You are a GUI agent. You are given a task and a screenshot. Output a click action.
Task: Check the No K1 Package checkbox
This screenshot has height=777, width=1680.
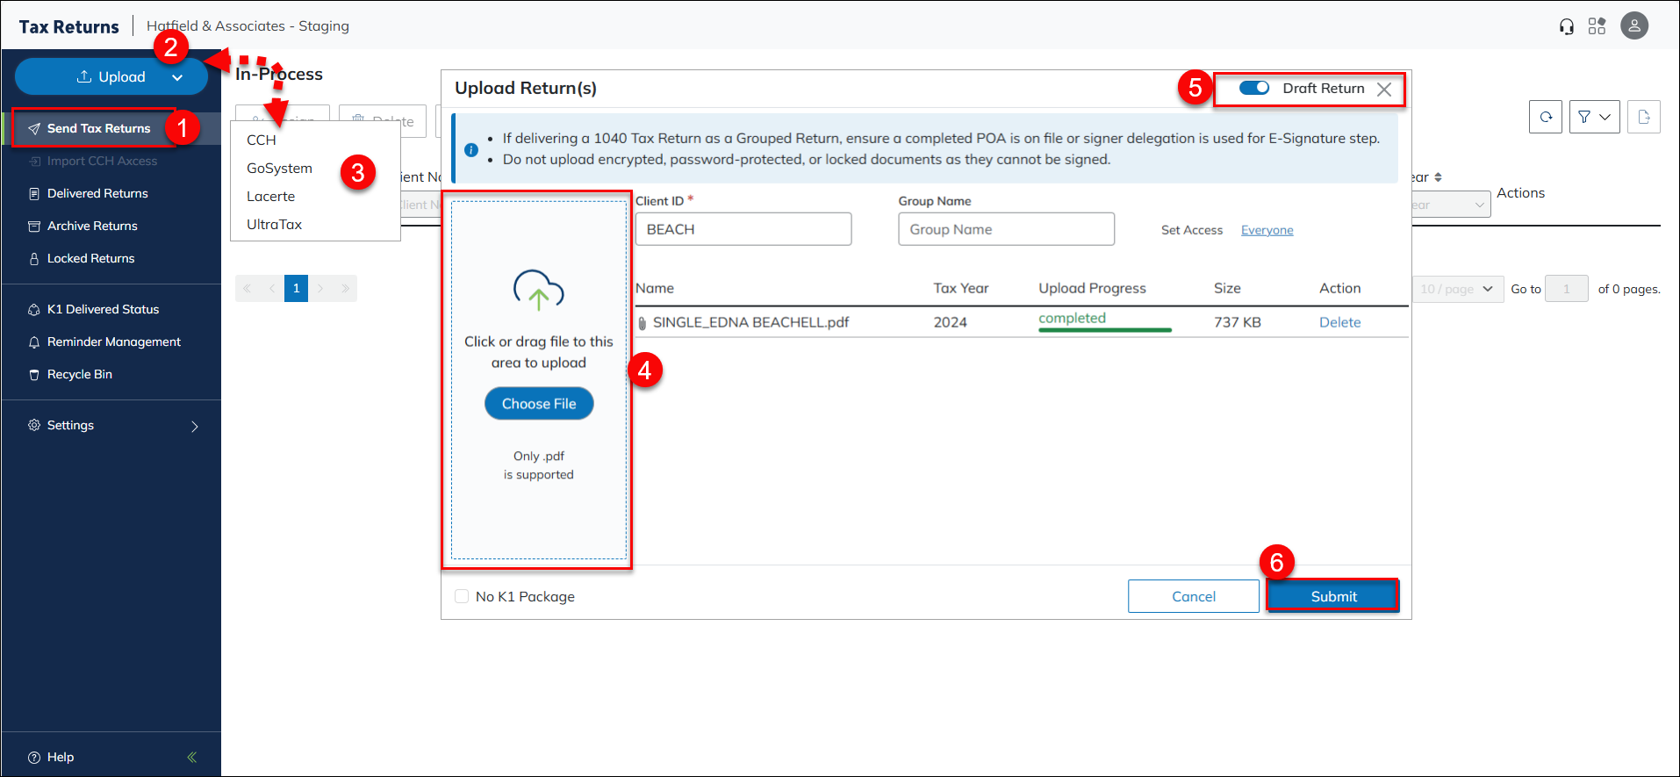pos(462,596)
